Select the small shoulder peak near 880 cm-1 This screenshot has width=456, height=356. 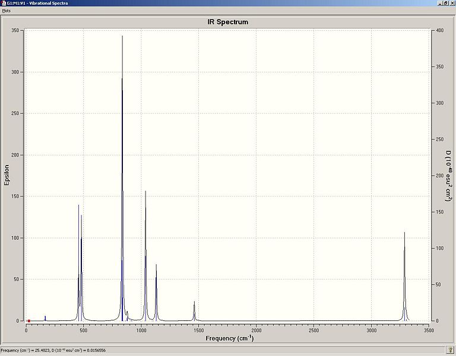[x=128, y=316]
